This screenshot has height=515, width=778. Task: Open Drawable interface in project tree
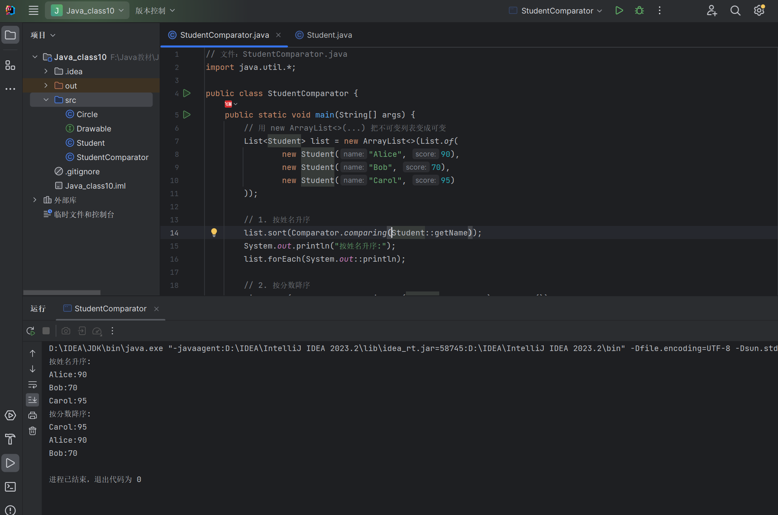pyautogui.click(x=94, y=129)
